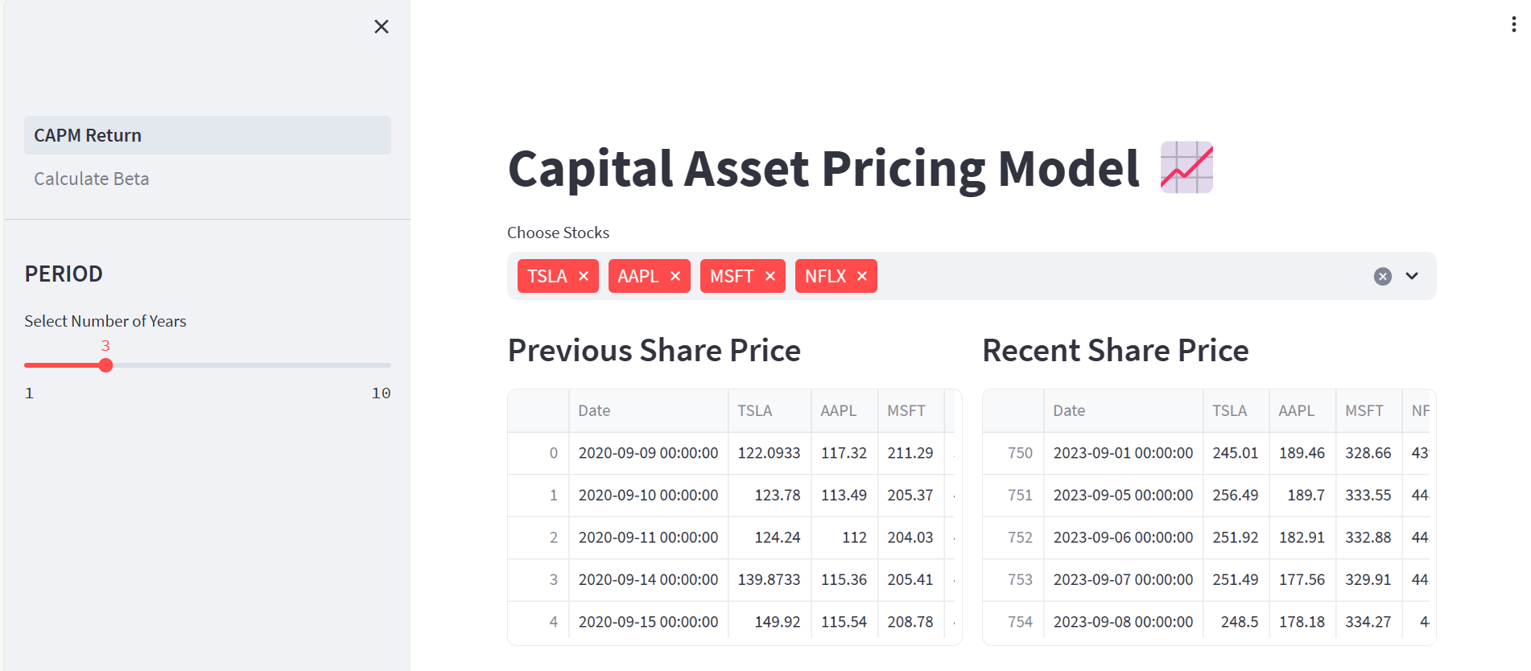
Task: Clear all selected stocks at once
Action: click(1382, 276)
